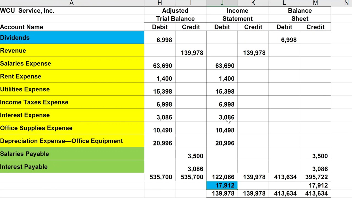Click Salaries Payable 3,500 in Balance Sheet
Image resolution: width=352 pixels, height=198 pixels.
click(315, 154)
